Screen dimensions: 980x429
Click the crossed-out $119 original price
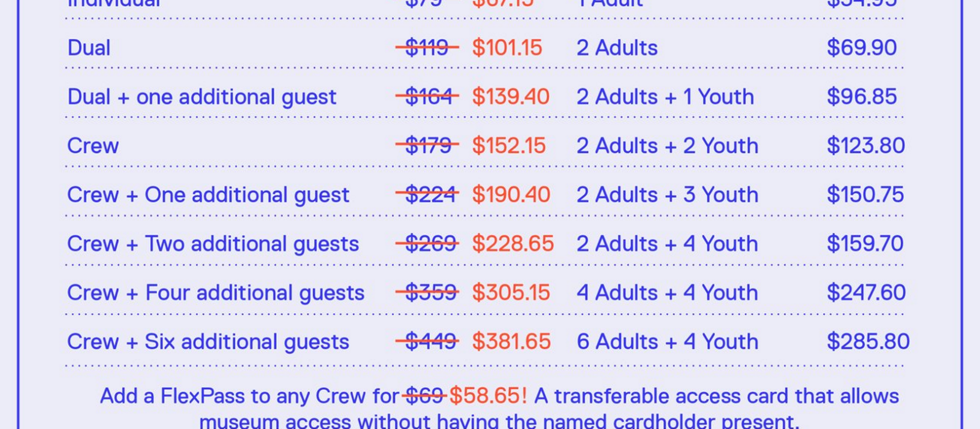(x=427, y=48)
